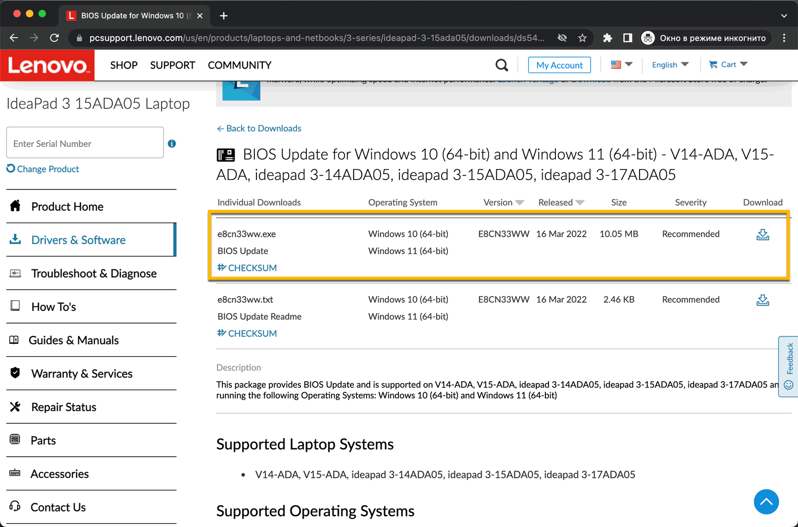Select Drivers & Software in sidebar
The height and width of the screenshot is (527, 798).
pyautogui.click(x=78, y=240)
